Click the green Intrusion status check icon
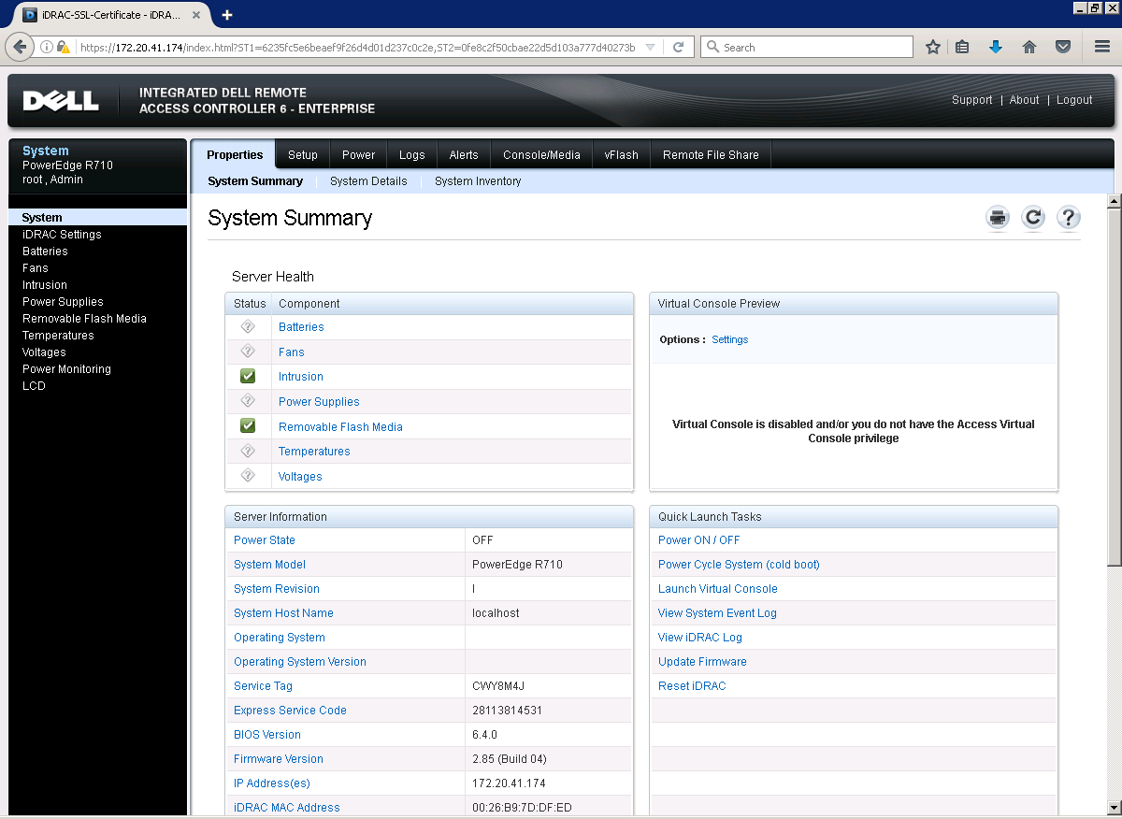 click(x=247, y=375)
